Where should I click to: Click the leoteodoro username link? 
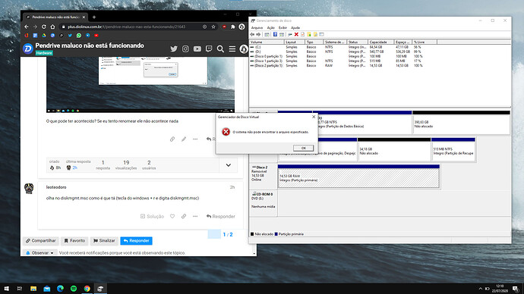coord(56,187)
